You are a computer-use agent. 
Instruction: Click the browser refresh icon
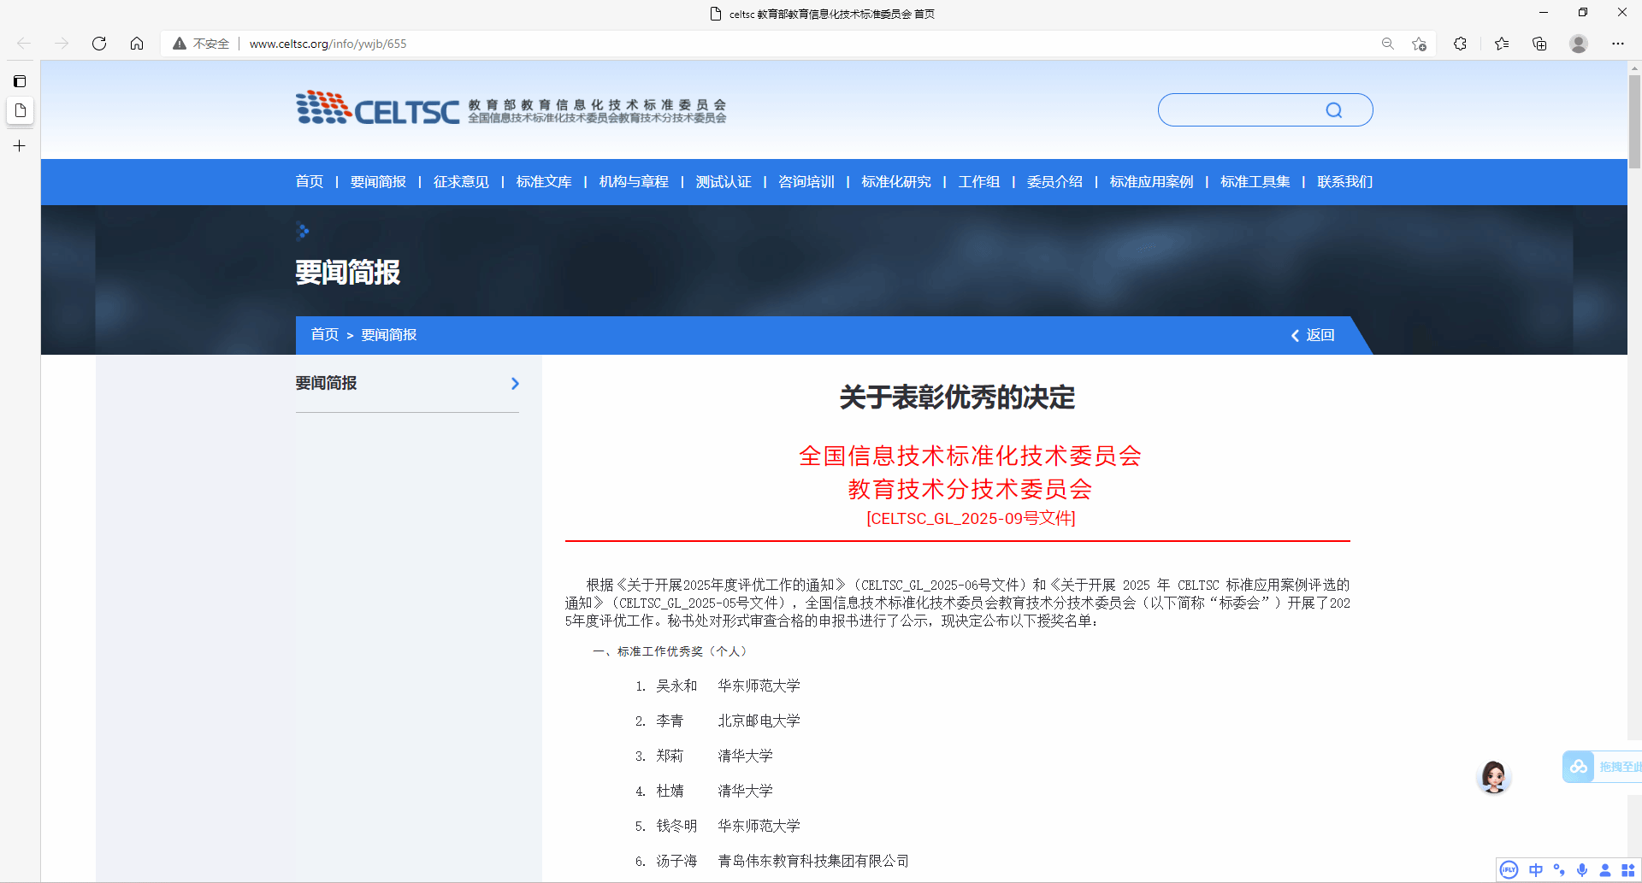(x=99, y=44)
